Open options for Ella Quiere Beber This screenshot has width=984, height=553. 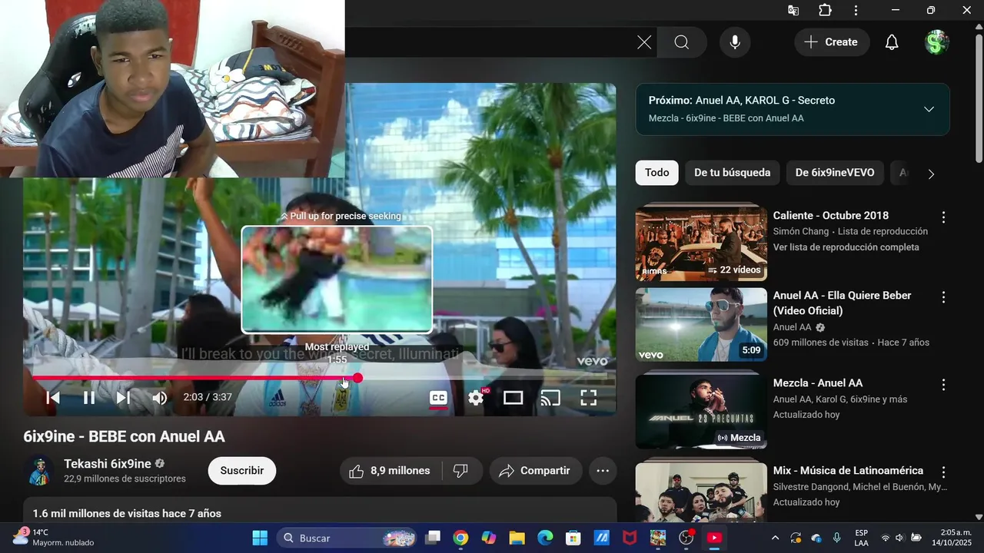pyautogui.click(x=943, y=297)
